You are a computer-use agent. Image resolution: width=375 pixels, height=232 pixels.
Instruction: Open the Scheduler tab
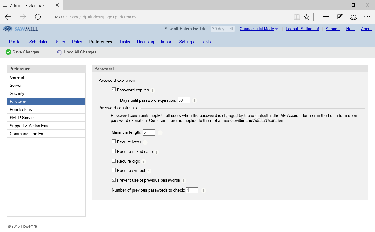38,42
